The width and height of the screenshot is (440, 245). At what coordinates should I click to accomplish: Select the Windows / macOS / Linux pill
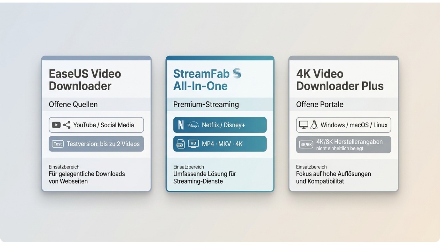pyautogui.click(x=344, y=125)
